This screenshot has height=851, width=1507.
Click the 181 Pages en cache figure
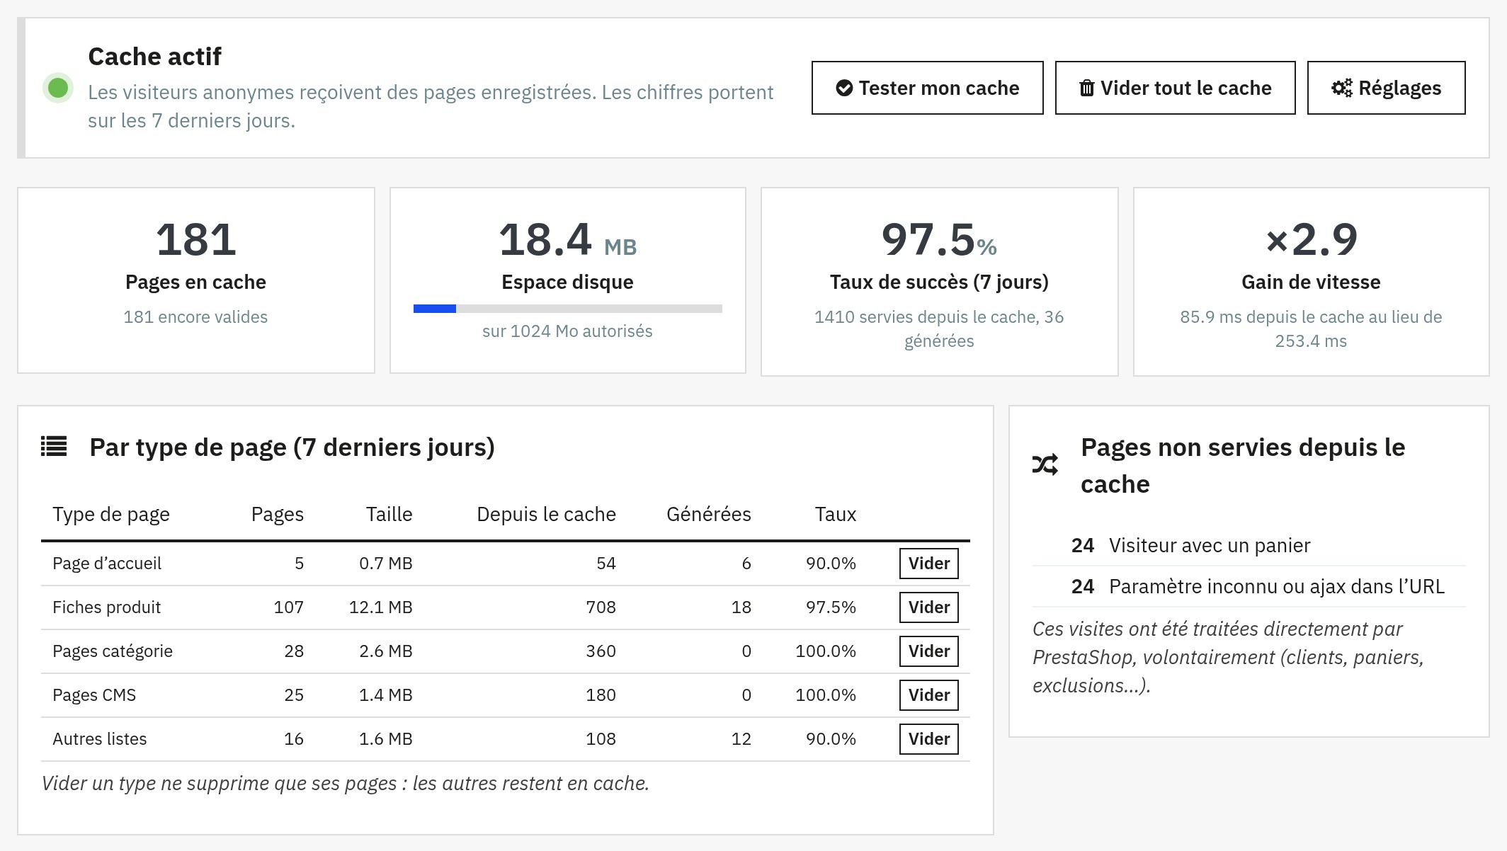click(195, 239)
